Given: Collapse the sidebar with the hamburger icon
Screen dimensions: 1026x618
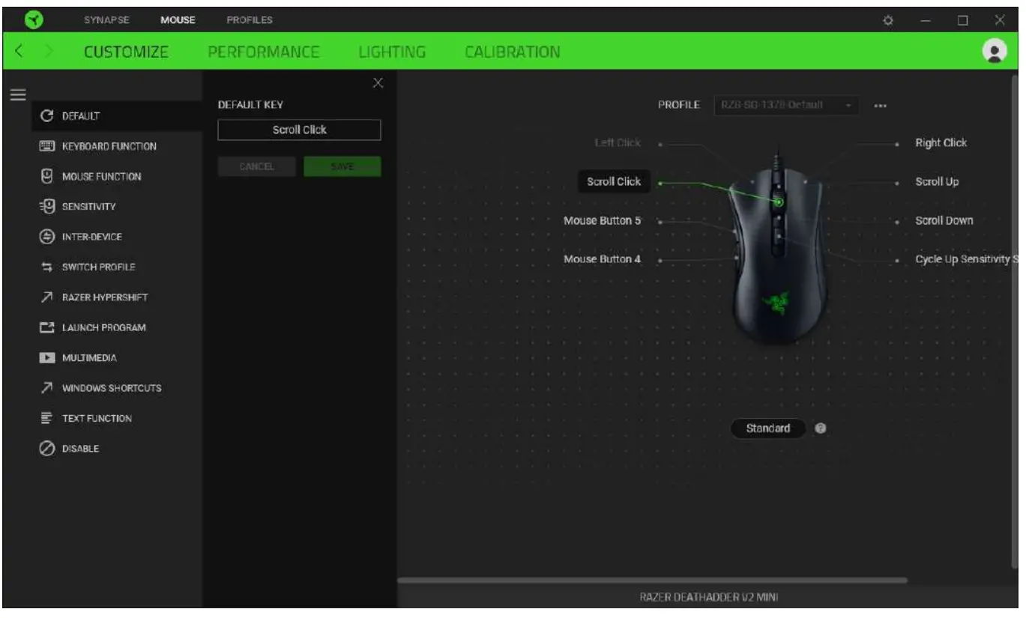Looking at the screenshot, I should point(17,95).
